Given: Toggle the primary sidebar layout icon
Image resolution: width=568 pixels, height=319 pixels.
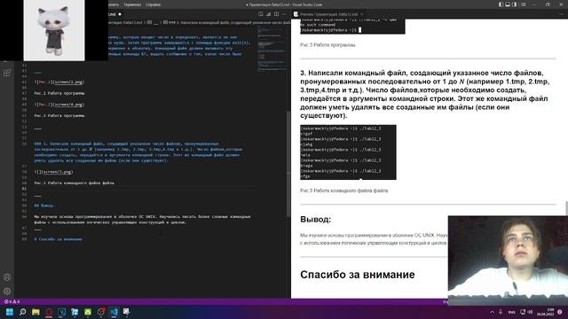Looking at the screenshot, I should point(501,4).
